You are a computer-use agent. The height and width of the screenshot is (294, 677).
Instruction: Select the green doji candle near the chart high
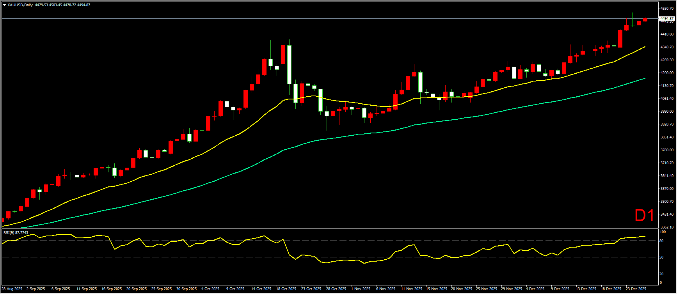633,25
